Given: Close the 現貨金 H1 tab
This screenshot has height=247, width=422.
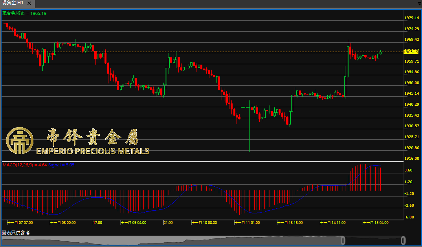Looking at the screenshot, I should click(29, 4).
